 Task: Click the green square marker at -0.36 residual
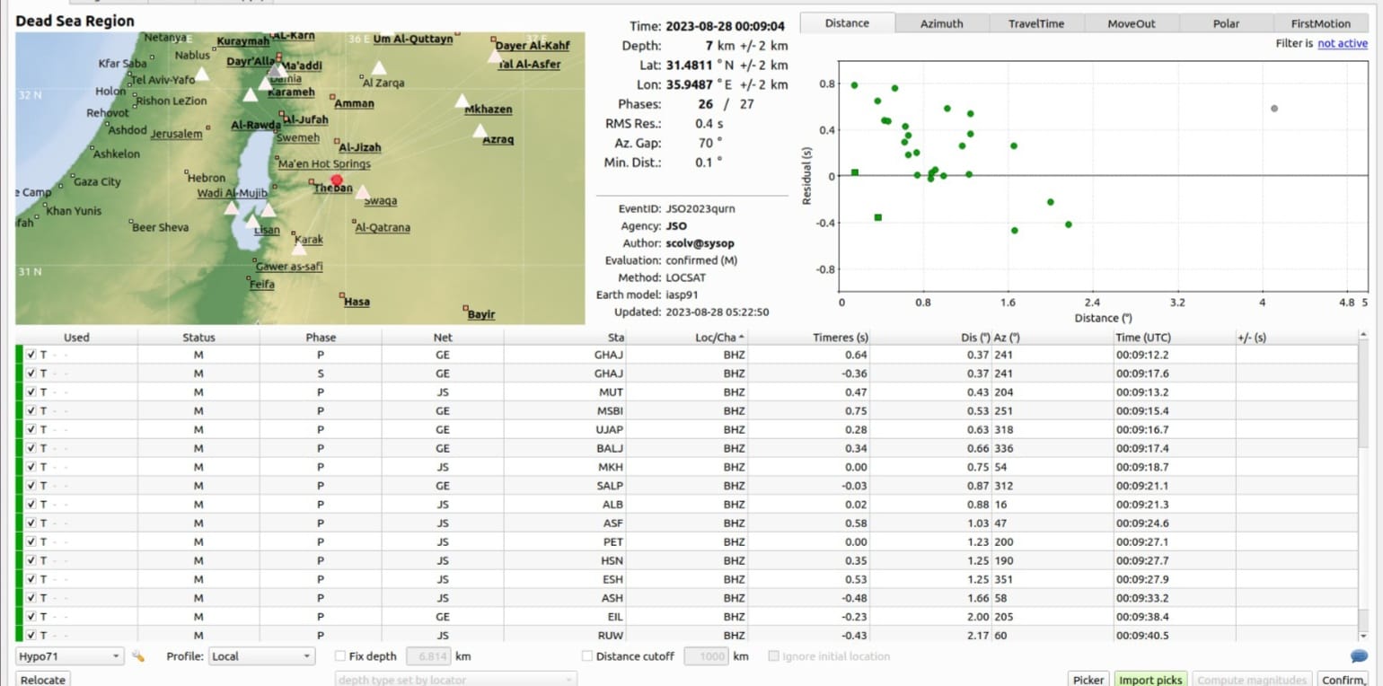[x=877, y=217]
